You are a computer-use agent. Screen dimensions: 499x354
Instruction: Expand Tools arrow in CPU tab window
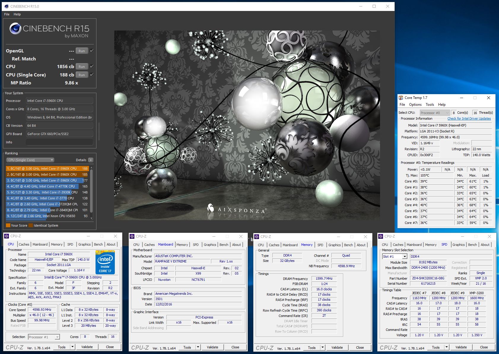[x=72, y=347]
